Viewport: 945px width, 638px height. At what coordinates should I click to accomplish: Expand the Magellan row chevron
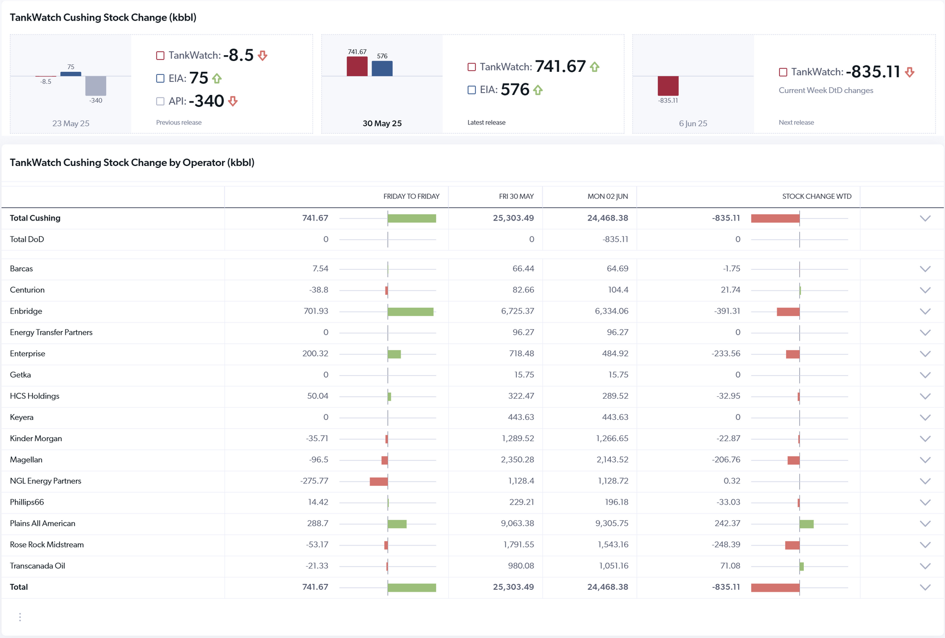(925, 460)
